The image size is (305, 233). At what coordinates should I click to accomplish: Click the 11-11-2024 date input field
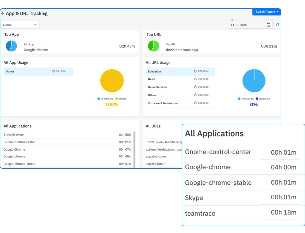[x=246, y=25]
